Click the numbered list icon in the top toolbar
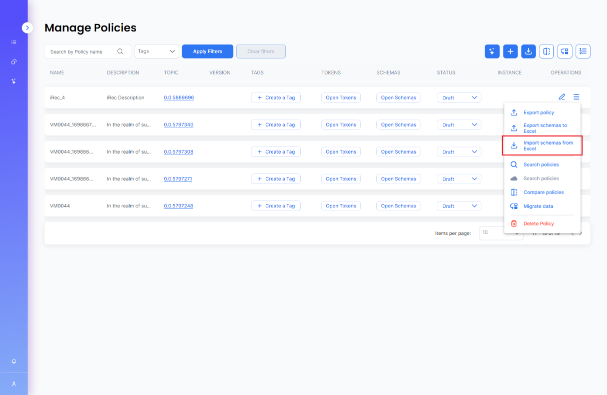 583,51
